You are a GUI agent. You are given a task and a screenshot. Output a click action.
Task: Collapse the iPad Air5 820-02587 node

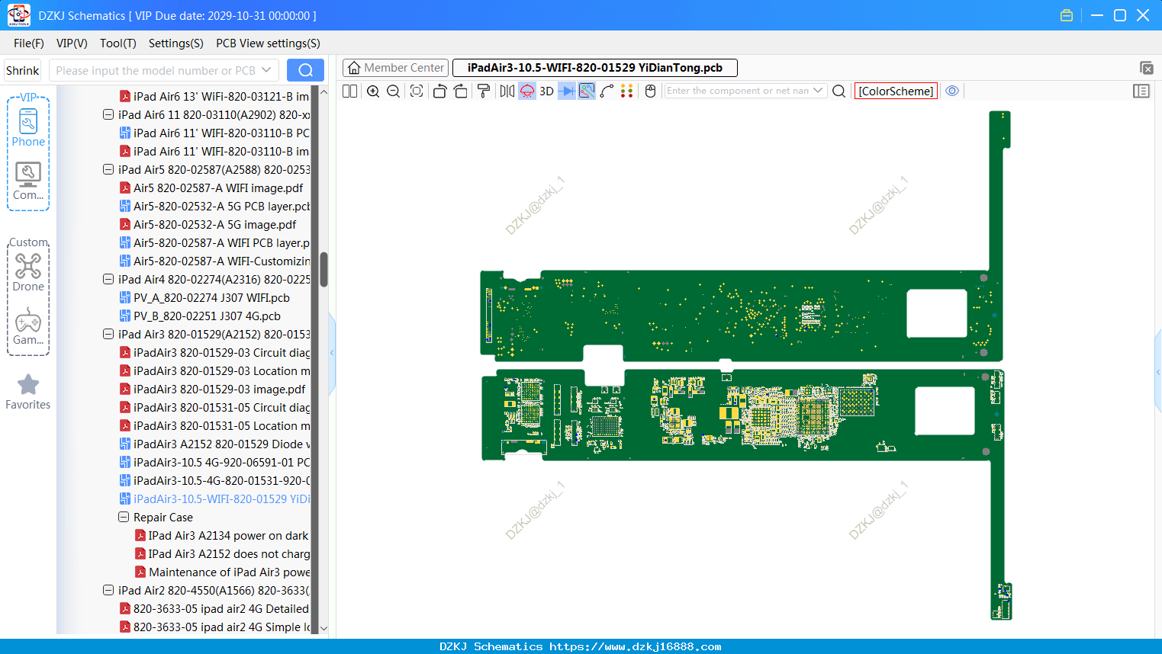coord(108,169)
